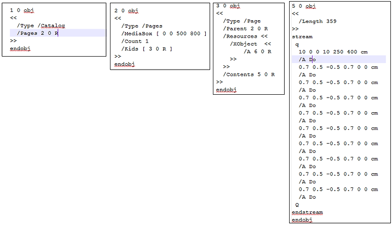This screenshot has height=226, width=392.
Task: Select the "/XObject <<" line
Action: coord(250,44)
